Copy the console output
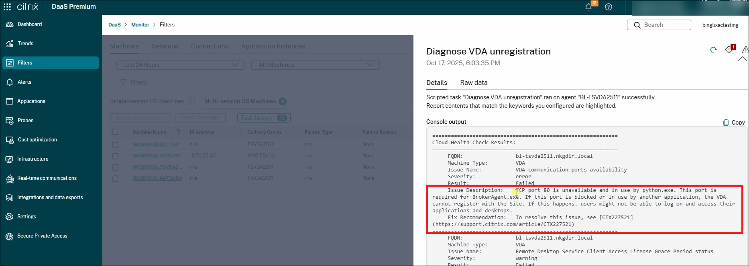The image size is (749, 266). click(x=734, y=123)
